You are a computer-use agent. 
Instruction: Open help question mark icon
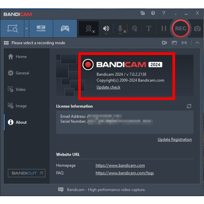(x=164, y=13)
